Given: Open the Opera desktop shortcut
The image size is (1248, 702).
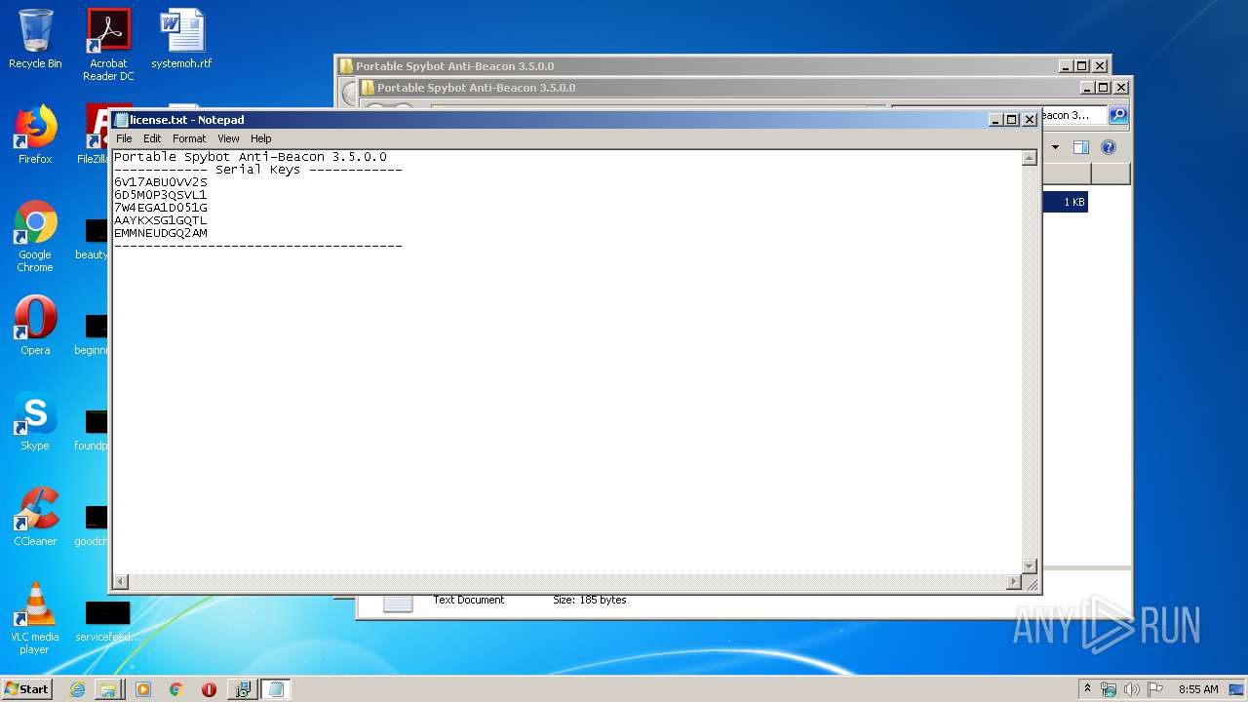Looking at the screenshot, I should (x=35, y=326).
